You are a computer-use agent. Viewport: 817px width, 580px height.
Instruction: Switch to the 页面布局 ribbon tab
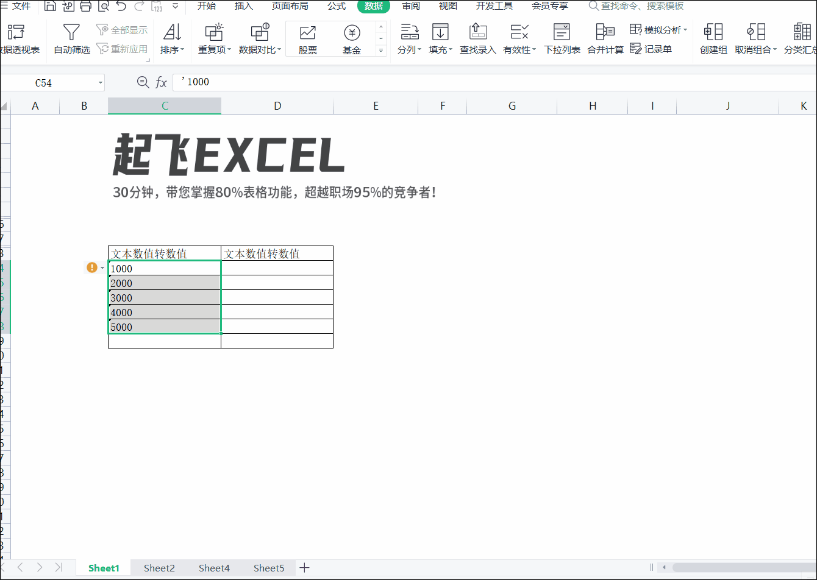tap(290, 6)
